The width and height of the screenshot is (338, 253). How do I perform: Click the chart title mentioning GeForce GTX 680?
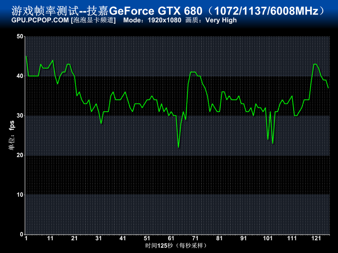click(x=168, y=11)
